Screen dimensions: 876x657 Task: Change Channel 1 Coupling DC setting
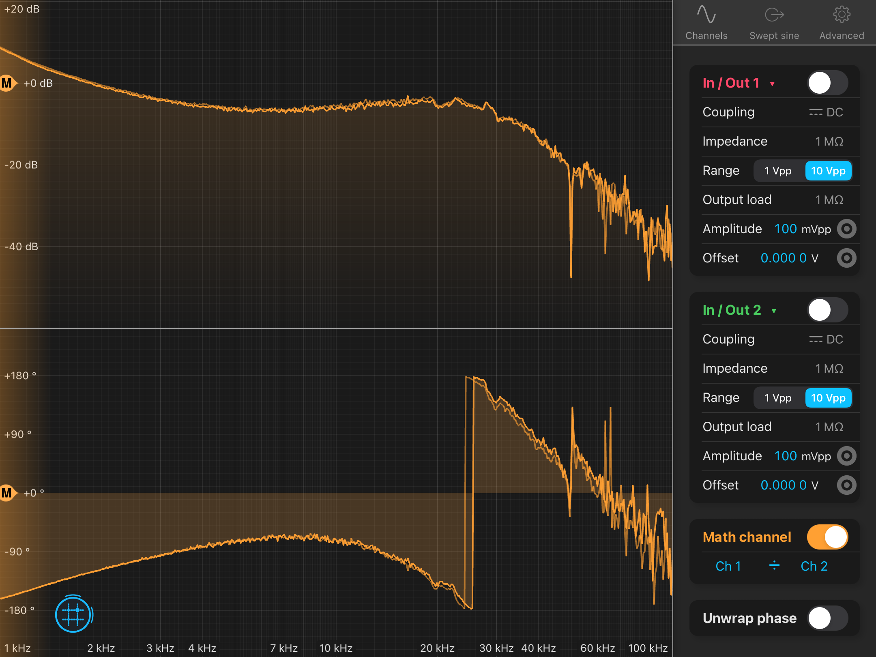tap(826, 112)
